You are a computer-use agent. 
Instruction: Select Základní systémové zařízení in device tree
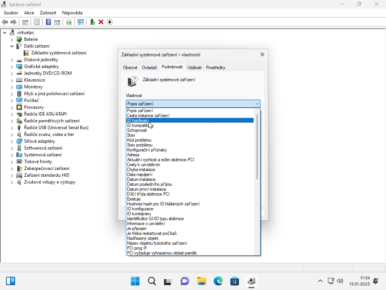click(58, 53)
